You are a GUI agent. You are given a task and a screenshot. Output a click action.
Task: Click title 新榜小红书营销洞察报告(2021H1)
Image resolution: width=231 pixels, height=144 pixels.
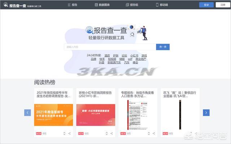click(95, 95)
